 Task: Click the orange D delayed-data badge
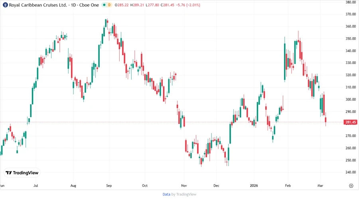pyautogui.click(x=109, y=5)
